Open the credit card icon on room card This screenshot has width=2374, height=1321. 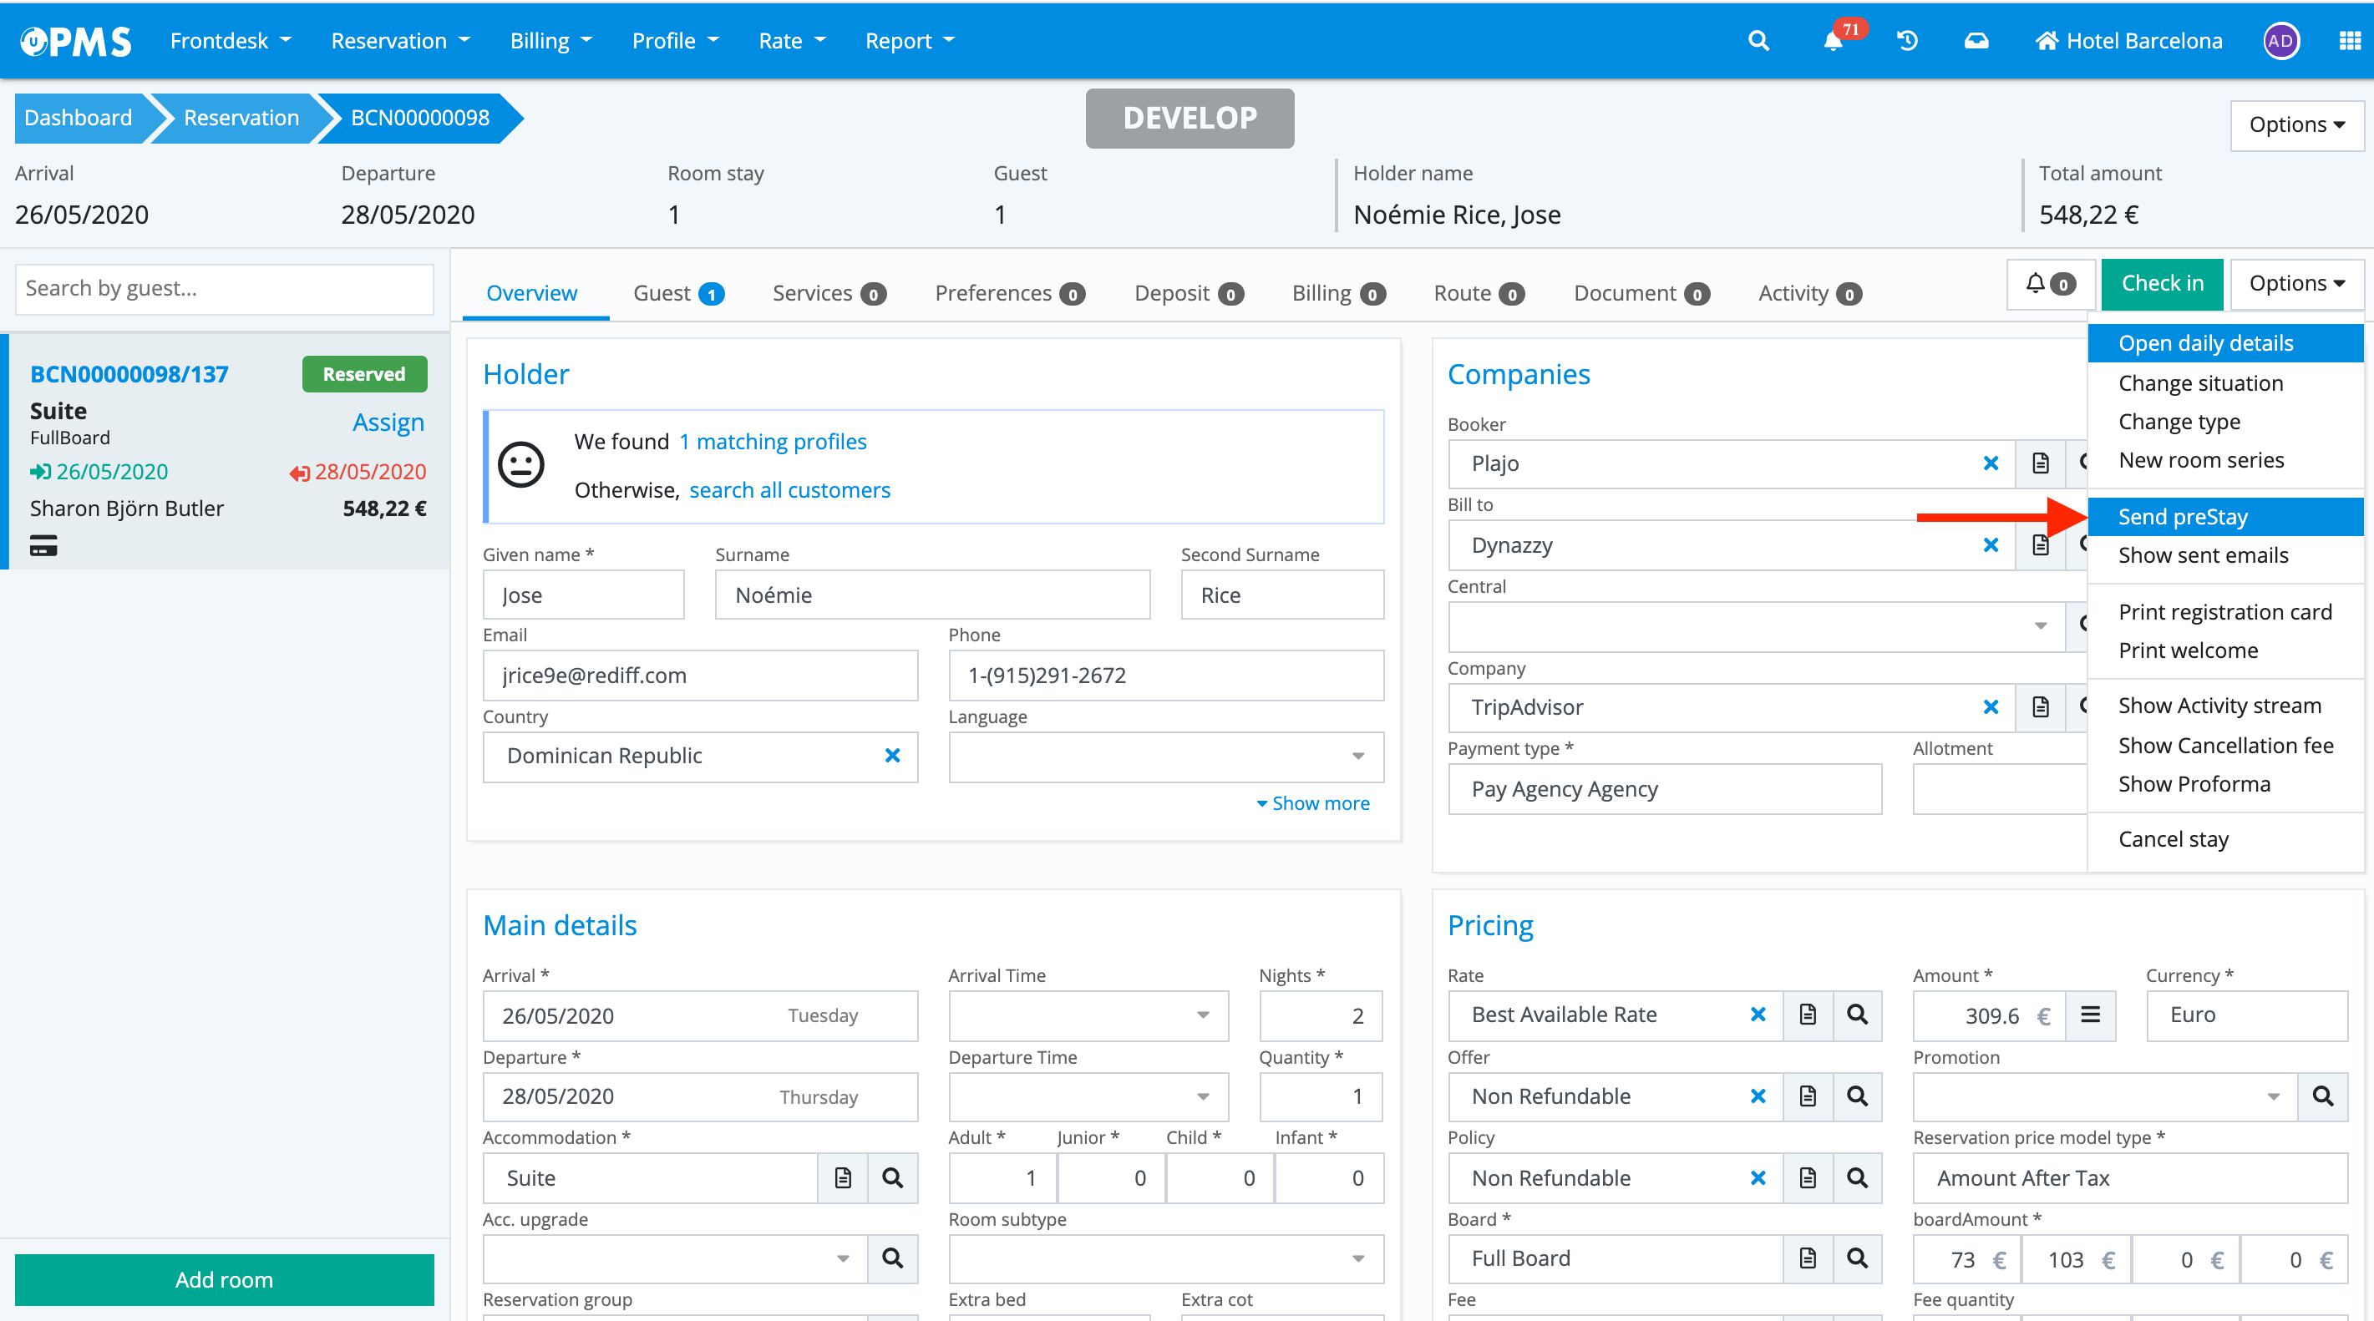tap(43, 546)
